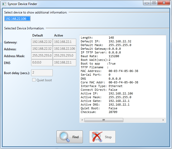Click the Baud Rate value 115200

(x=114, y=56)
